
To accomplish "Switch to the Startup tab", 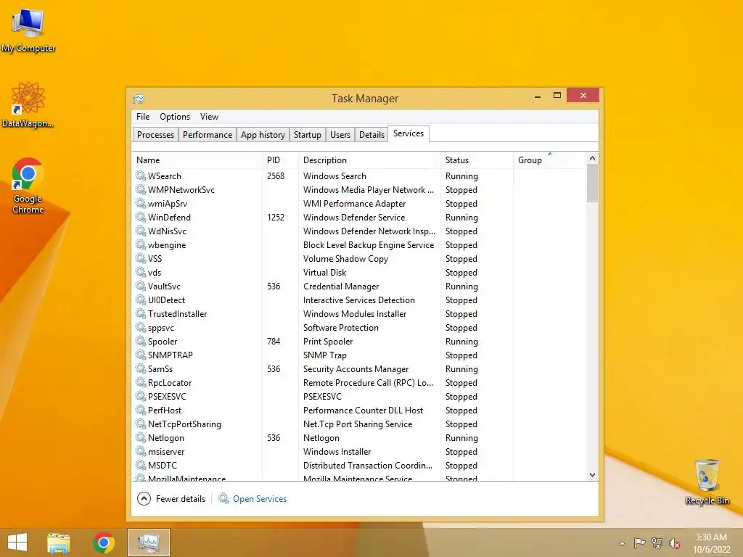I will [x=308, y=134].
